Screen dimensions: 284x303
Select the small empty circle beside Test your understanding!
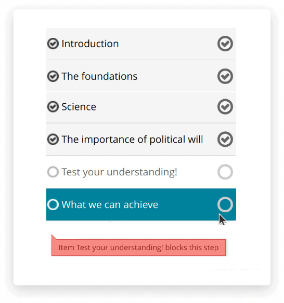53,172
